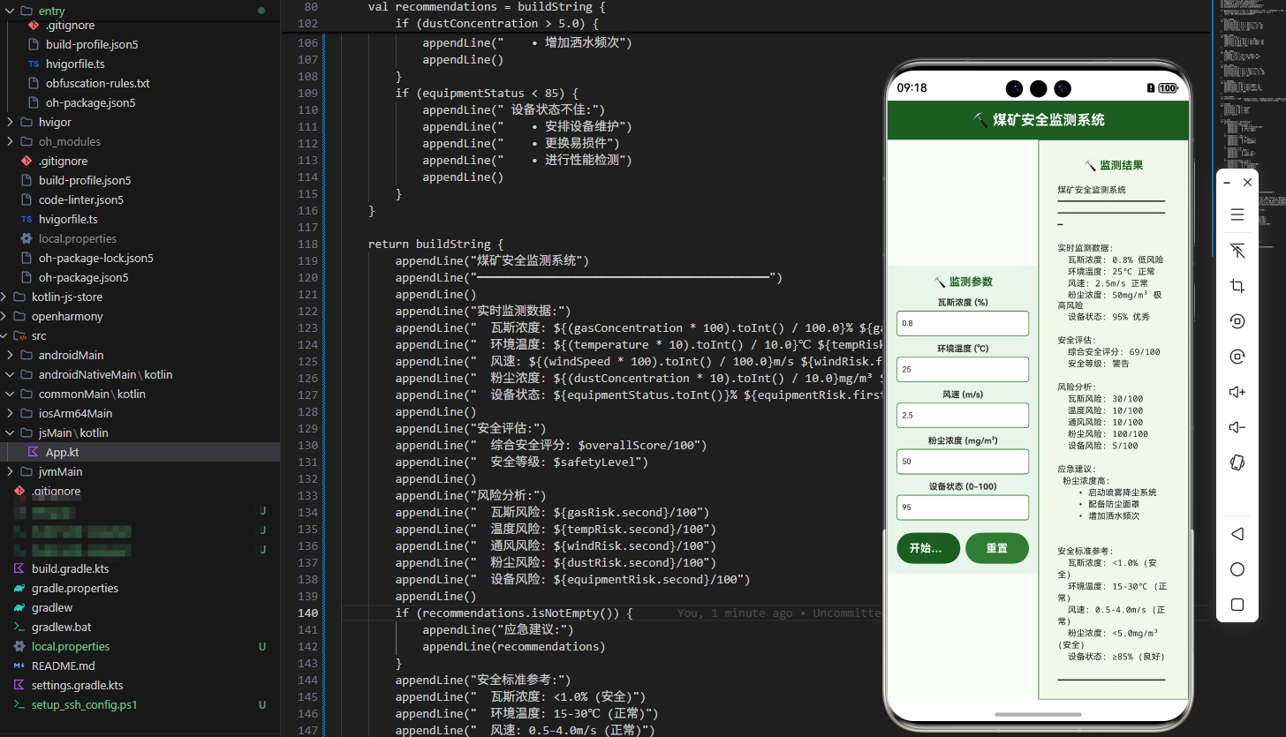1286x737 pixels.
Task: Open the greyed local.properties above oh-package-lock.json5
Action: tap(78, 238)
